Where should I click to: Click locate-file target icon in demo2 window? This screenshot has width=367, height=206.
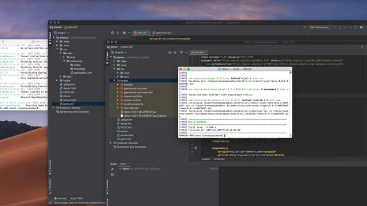[x=112, y=33]
